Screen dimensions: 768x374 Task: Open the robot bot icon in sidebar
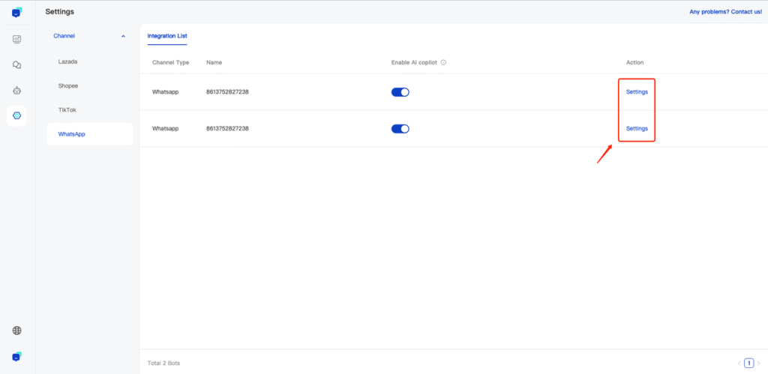16,90
